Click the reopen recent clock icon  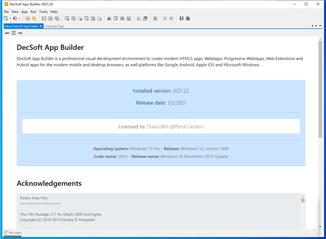(x=15, y=18)
